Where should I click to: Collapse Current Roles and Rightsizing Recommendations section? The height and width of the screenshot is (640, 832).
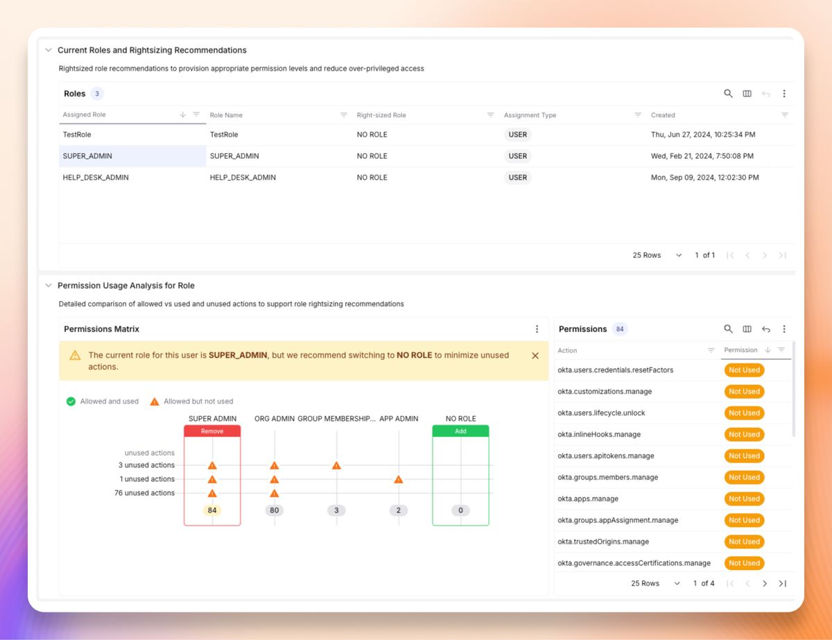[x=49, y=50]
